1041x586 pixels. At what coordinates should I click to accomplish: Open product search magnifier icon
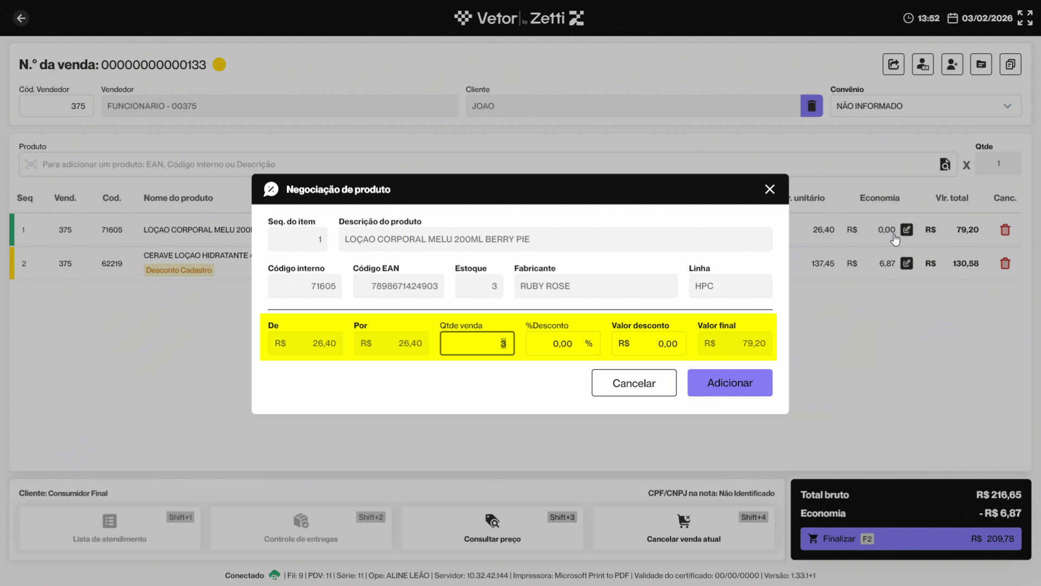[945, 165]
